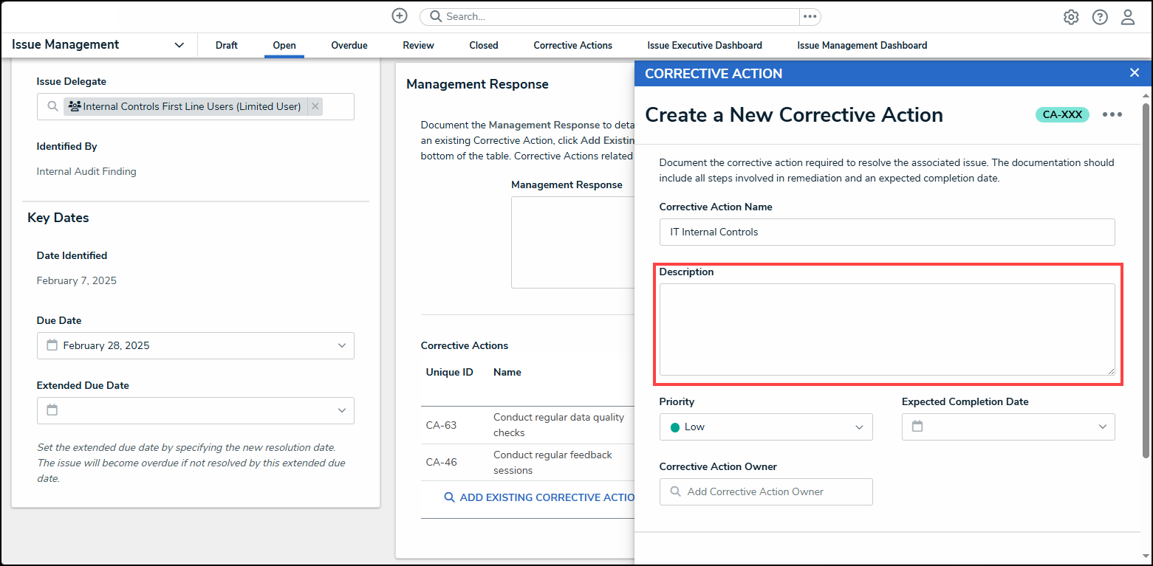Close the Corrective Action panel
The image size is (1153, 566).
pyautogui.click(x=1135, y=72)
